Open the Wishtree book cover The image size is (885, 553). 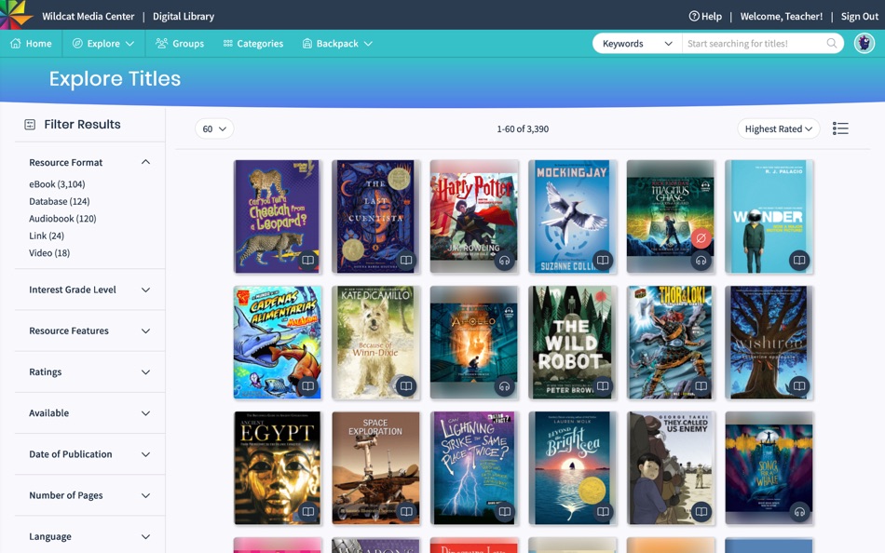tap(769, 343)
